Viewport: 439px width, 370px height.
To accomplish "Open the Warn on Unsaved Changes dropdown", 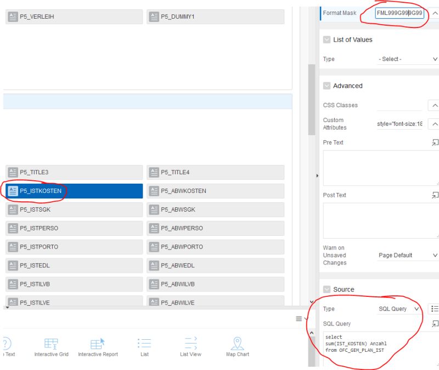I will click(407, 255).
